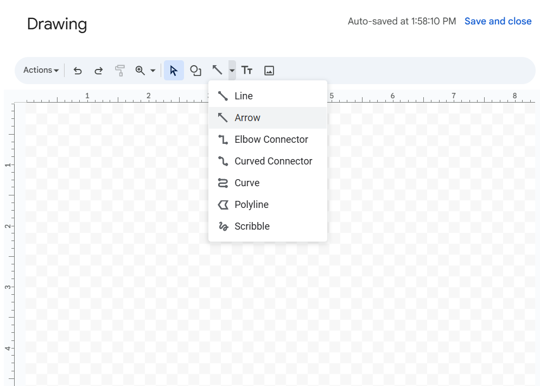Viewport: 540px width, 386px height.
Task: Select the Line tool icon in toolbar
Action: tap(217, 71)
